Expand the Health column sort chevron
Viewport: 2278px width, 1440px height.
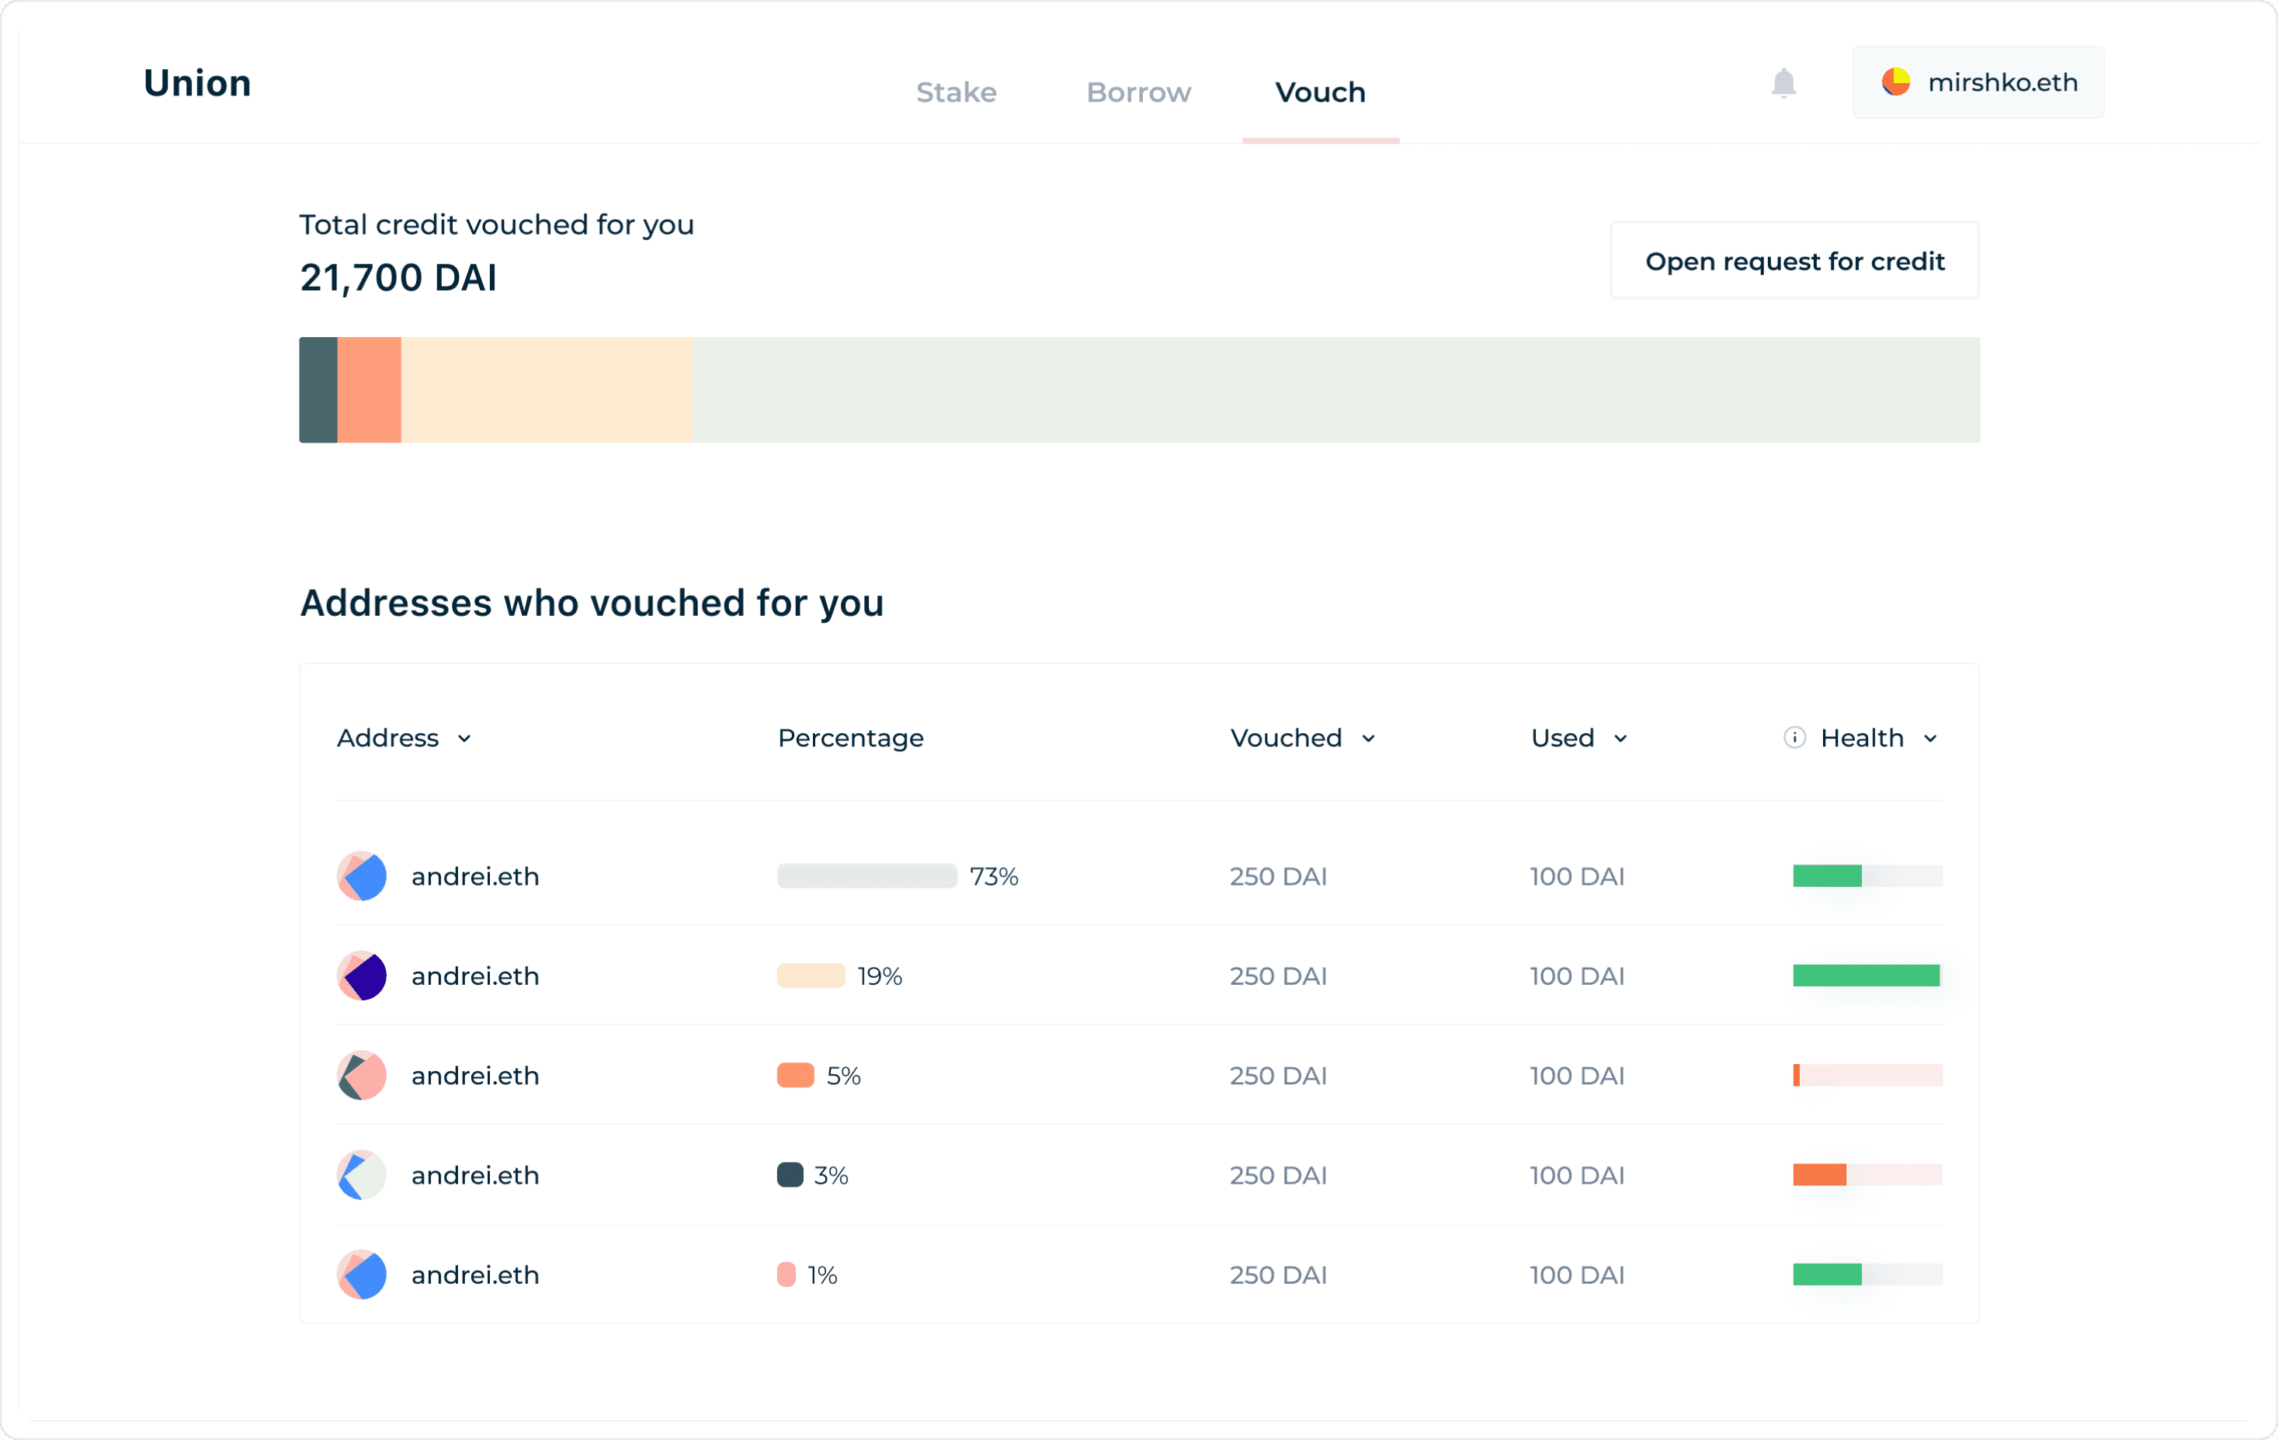[x=1931, y=739]
